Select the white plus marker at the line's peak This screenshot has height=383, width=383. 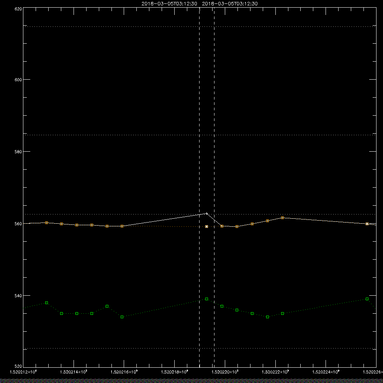pyautogui.click(x=207, y=213)
